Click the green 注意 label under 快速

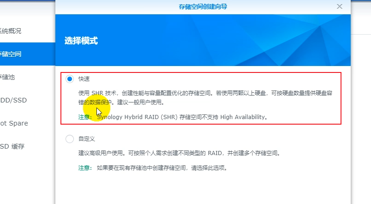pyautogui.click(x=85, y=117)
